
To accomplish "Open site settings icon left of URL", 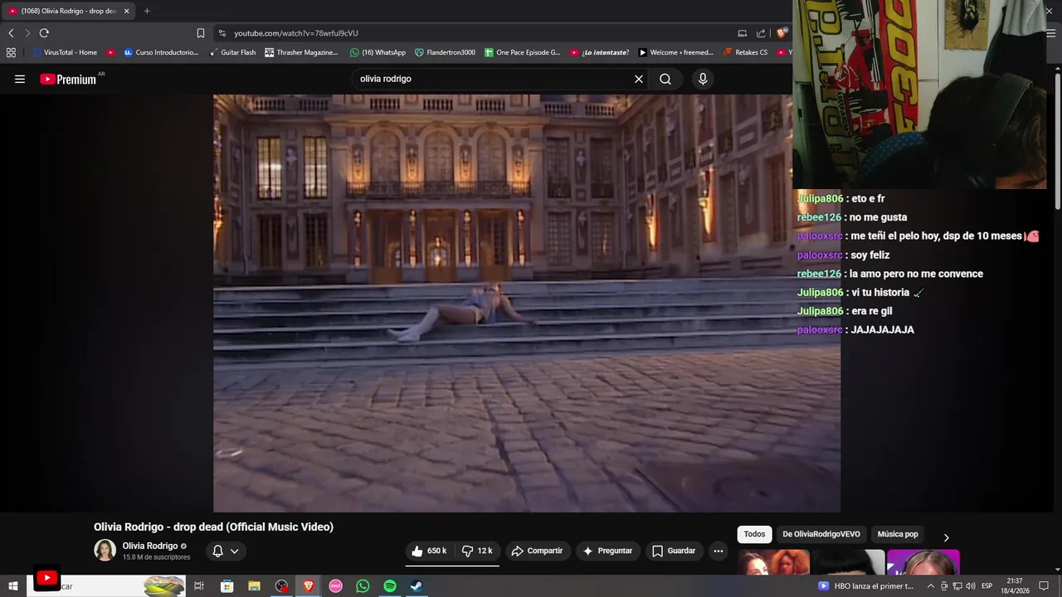I will tap(222, 33).
